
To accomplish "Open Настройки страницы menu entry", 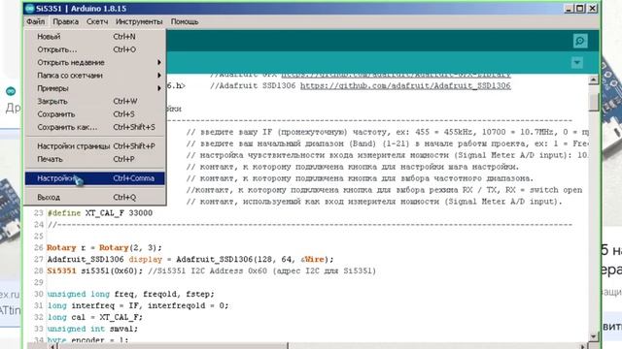I will [x=95, y=146].
